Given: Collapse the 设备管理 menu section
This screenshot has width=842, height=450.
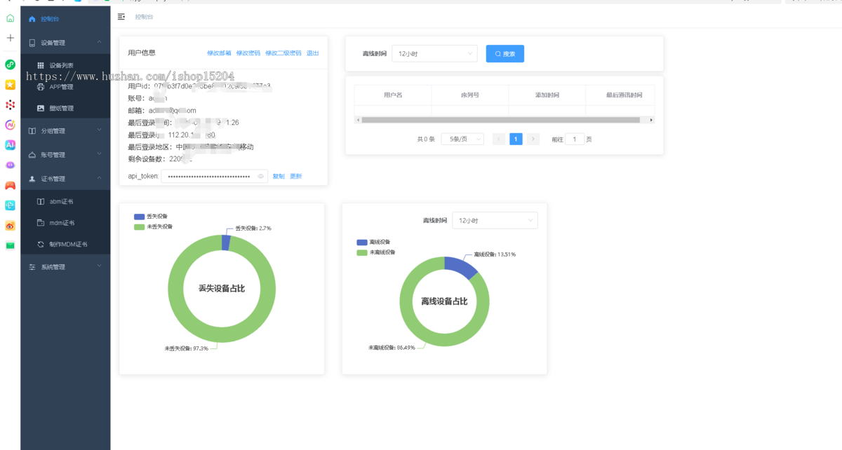Looking at the screenshot, I should pyautogui.click(x=65, y=43).
